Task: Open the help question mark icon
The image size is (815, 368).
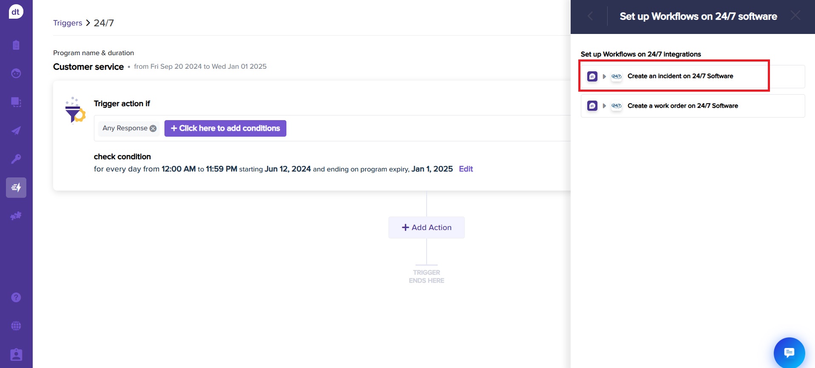Action: 16,298
